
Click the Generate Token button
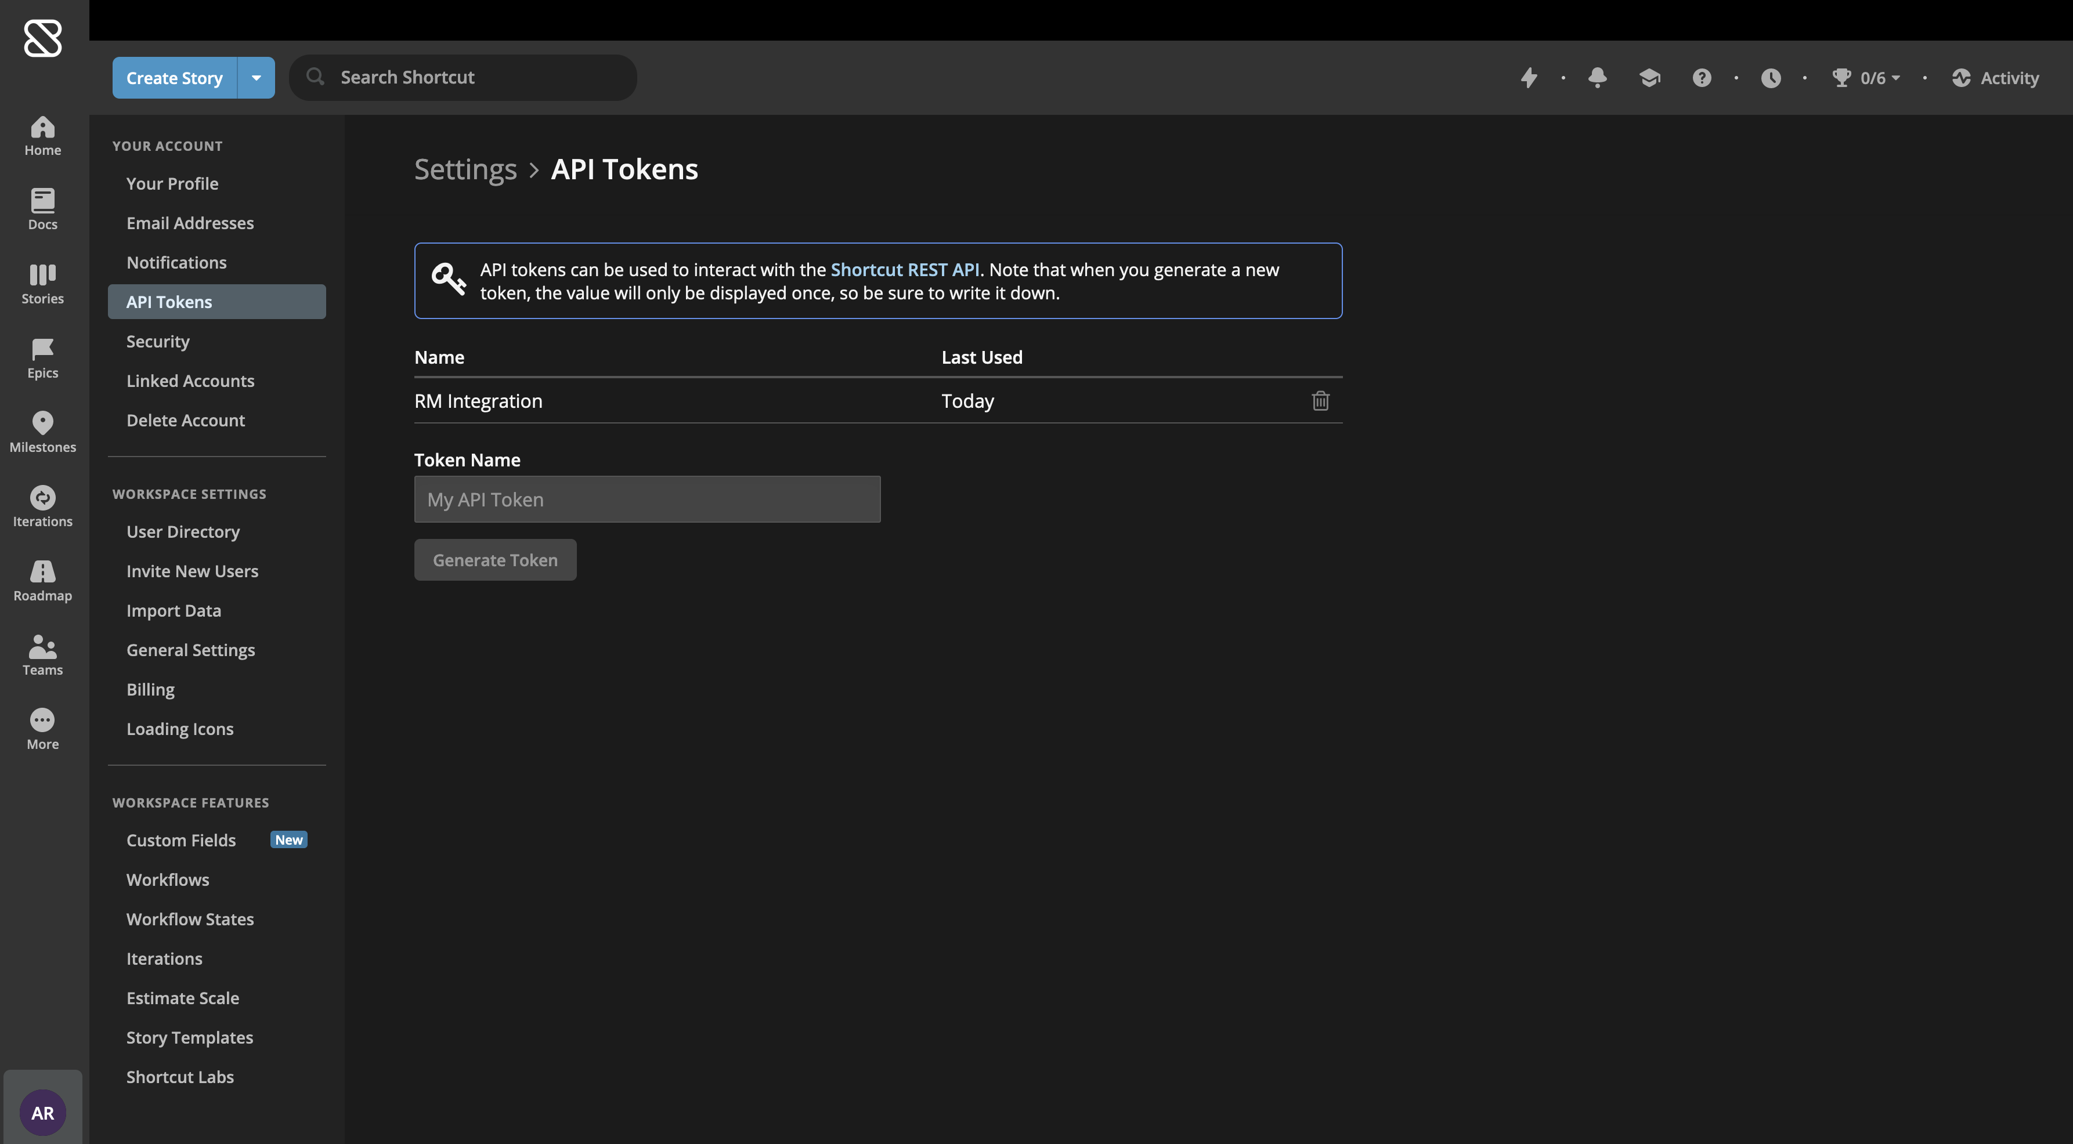pyautogui.click(x=495, y=560)
